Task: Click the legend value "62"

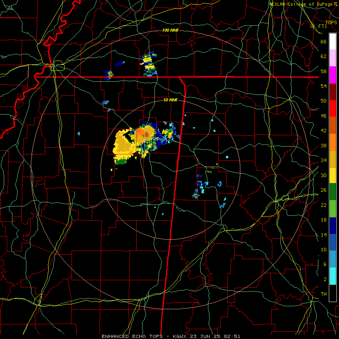Action: [324, 56]
